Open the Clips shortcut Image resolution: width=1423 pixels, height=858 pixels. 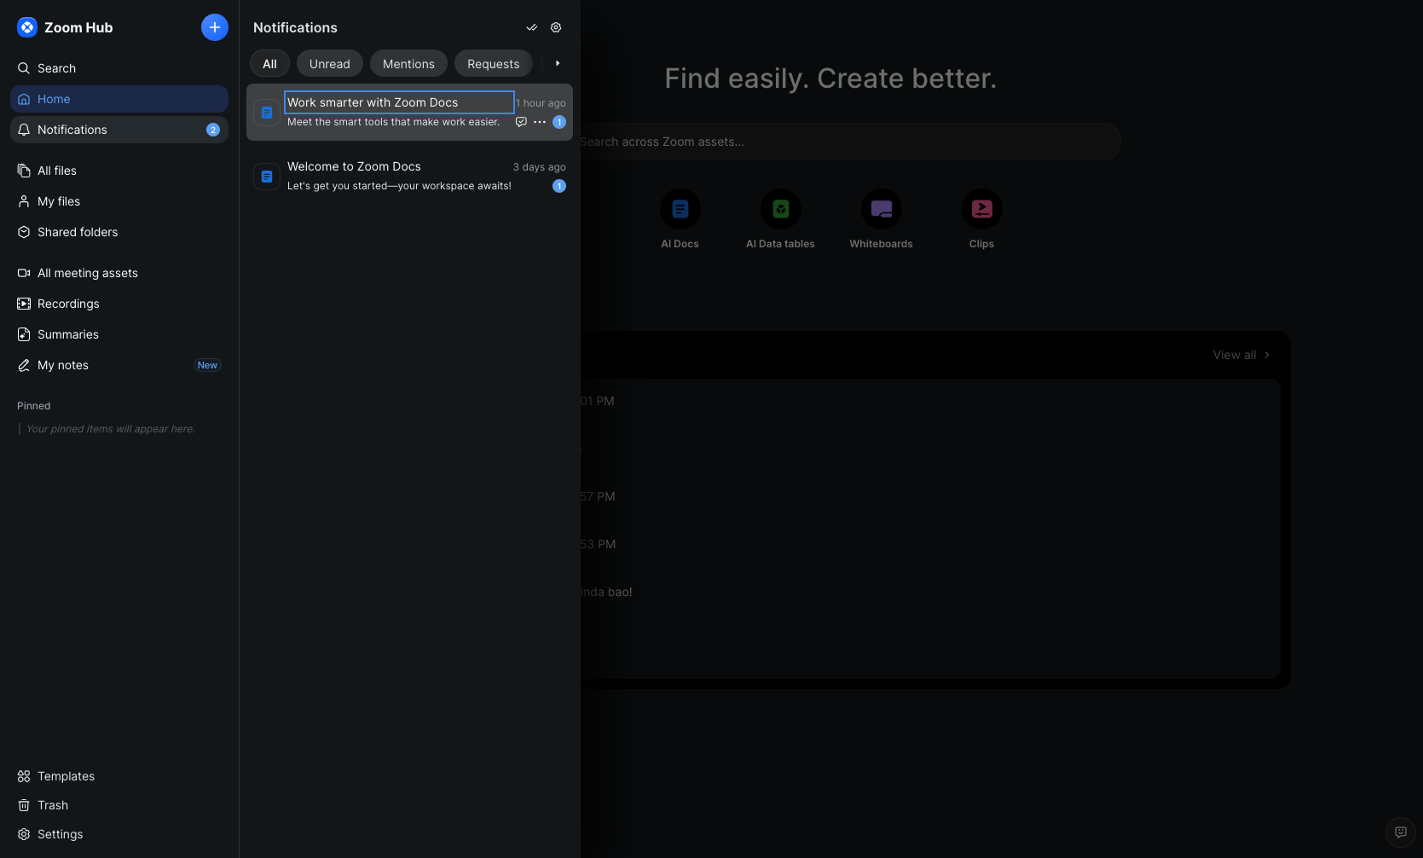tap(982, 219)
